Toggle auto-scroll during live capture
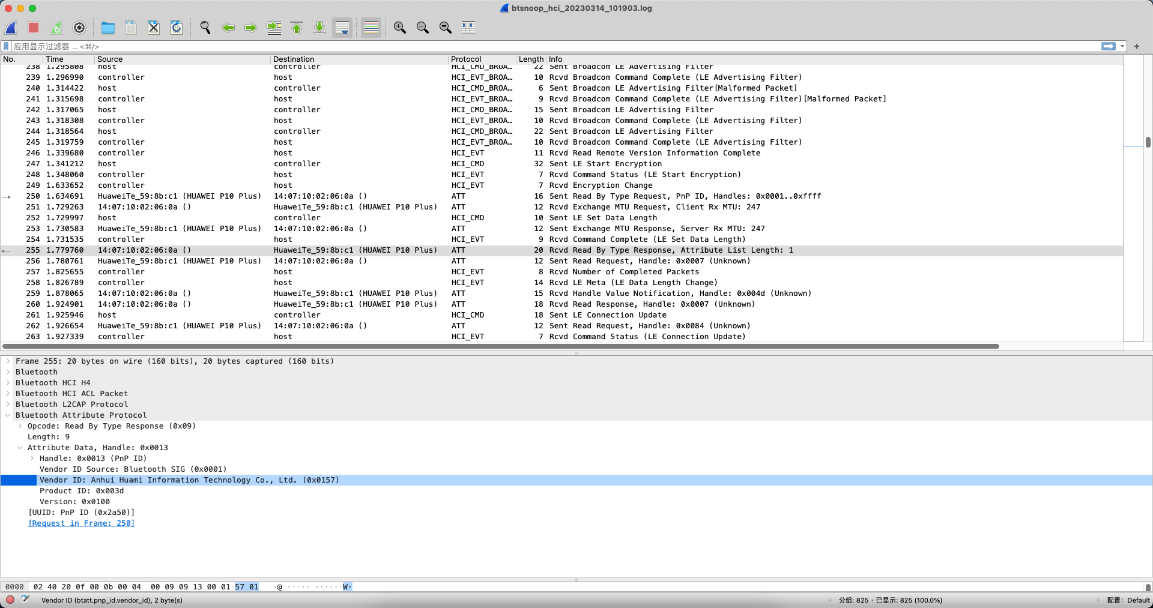1153x608 pixels. (x=342, y=28)
